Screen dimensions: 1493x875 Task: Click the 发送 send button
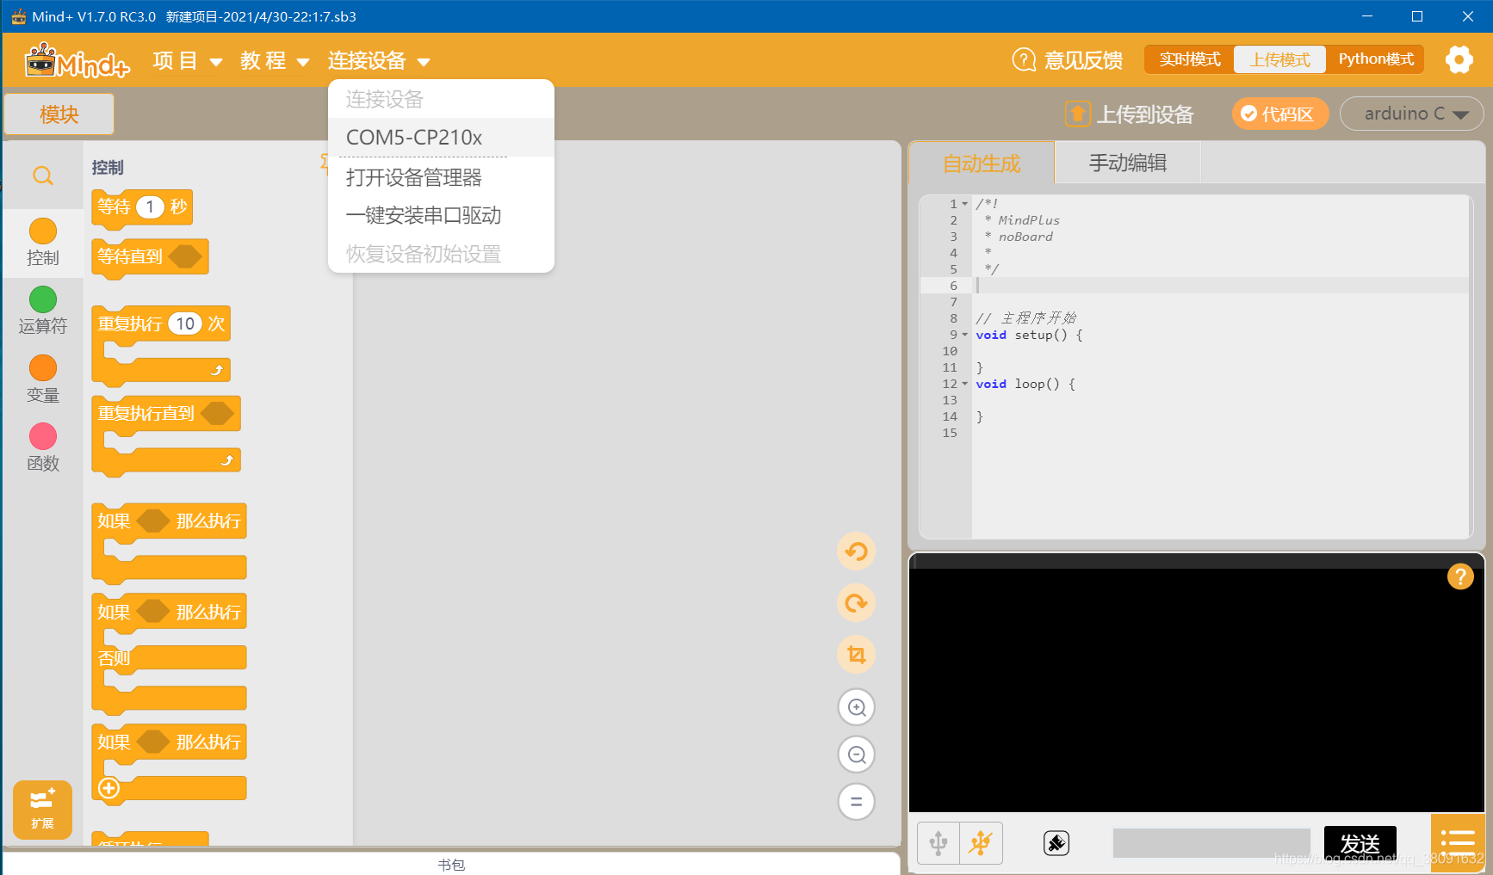pos(1360,843)
